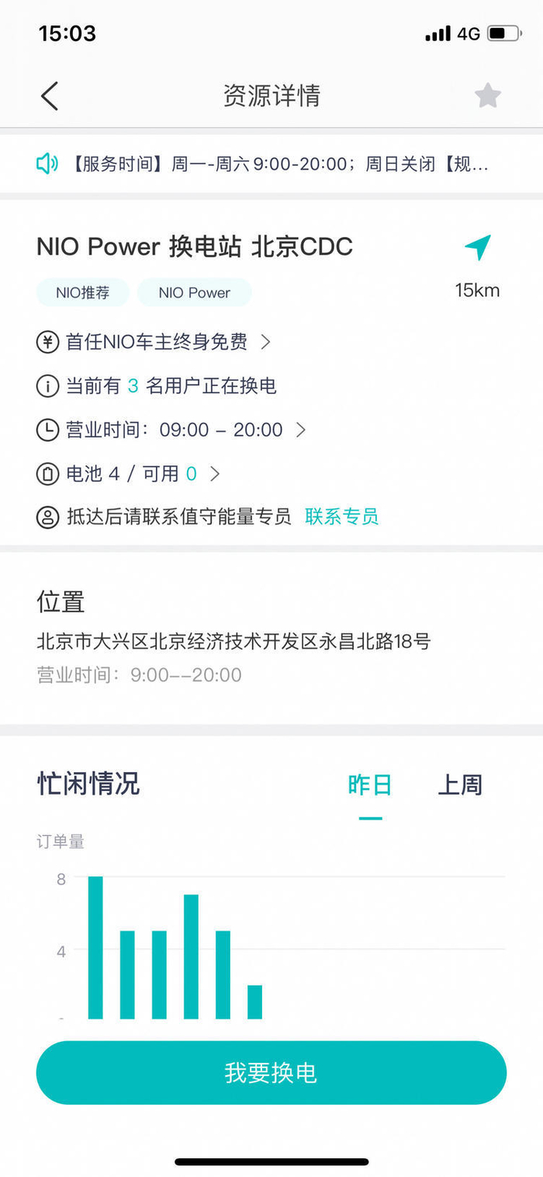Switch to the 上周 tab
The width and height of the screenshot is (543, 1177).
click(460, 785)
